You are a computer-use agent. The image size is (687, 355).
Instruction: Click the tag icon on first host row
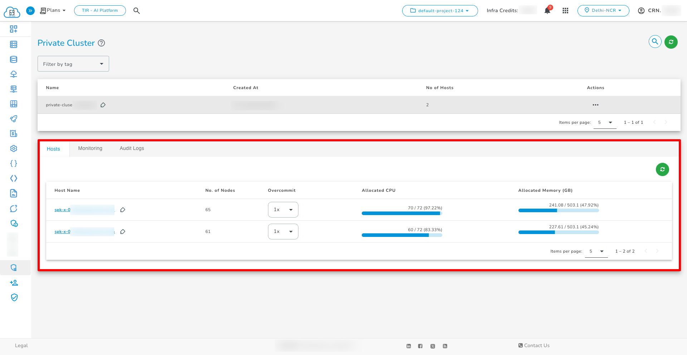(123, 210)
